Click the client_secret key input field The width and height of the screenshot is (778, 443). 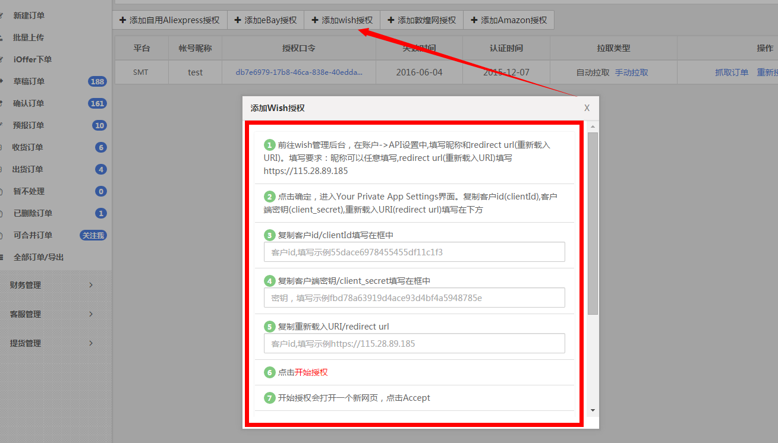414,298
